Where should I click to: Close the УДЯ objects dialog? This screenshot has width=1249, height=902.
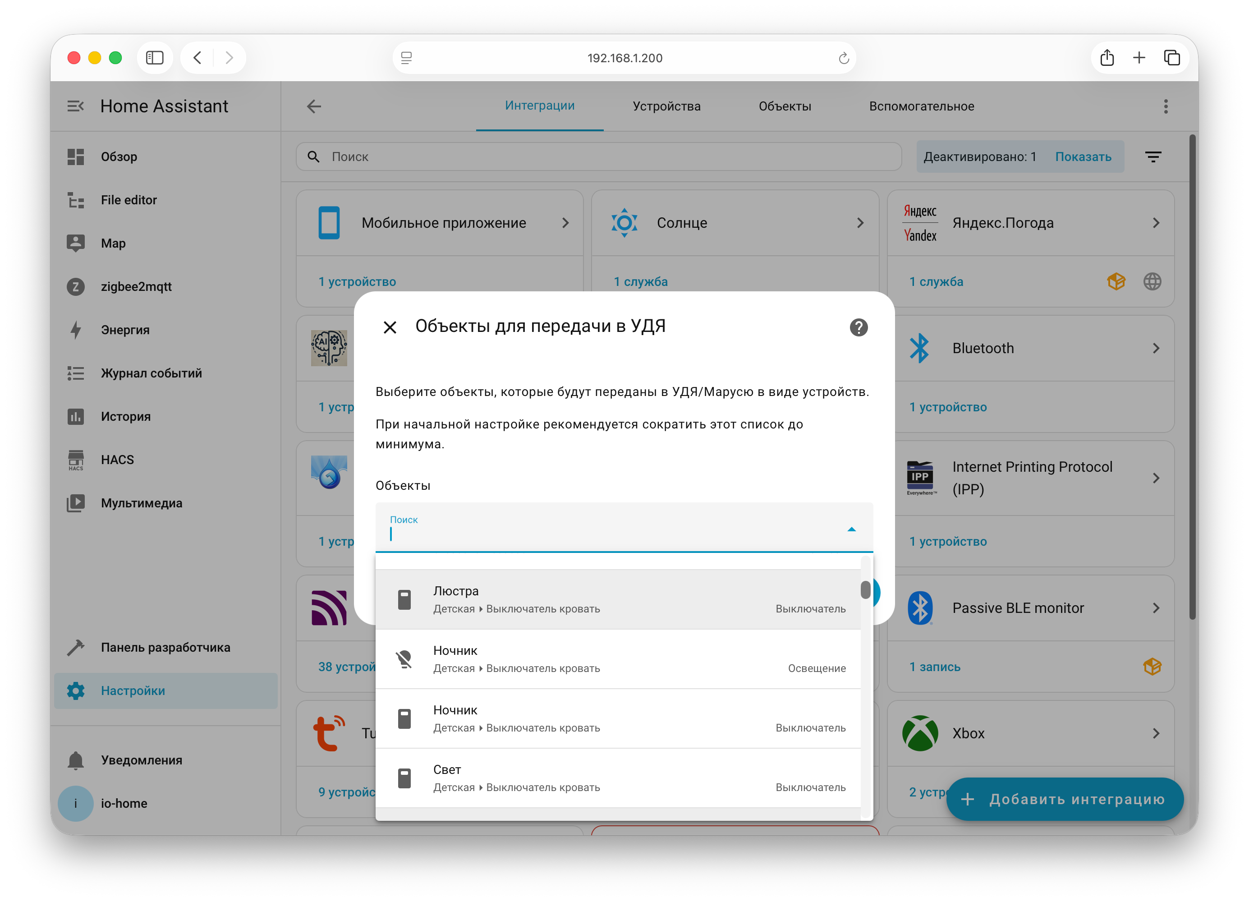coord(390,327)
